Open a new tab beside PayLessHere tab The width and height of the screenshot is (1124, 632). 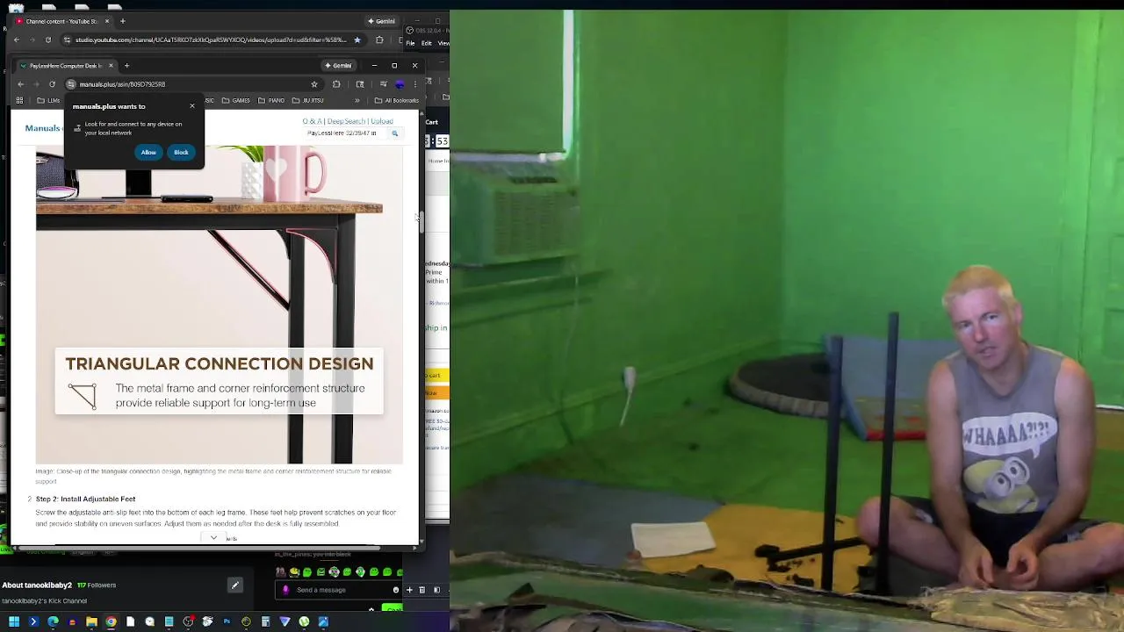pos(126,66)
